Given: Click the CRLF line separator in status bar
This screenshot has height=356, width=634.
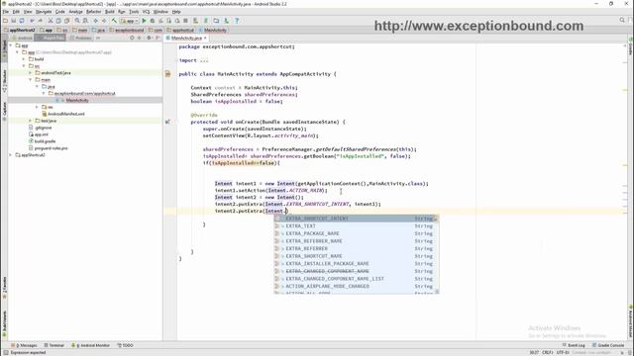Looking at the screenshot, I should point(547,352).
